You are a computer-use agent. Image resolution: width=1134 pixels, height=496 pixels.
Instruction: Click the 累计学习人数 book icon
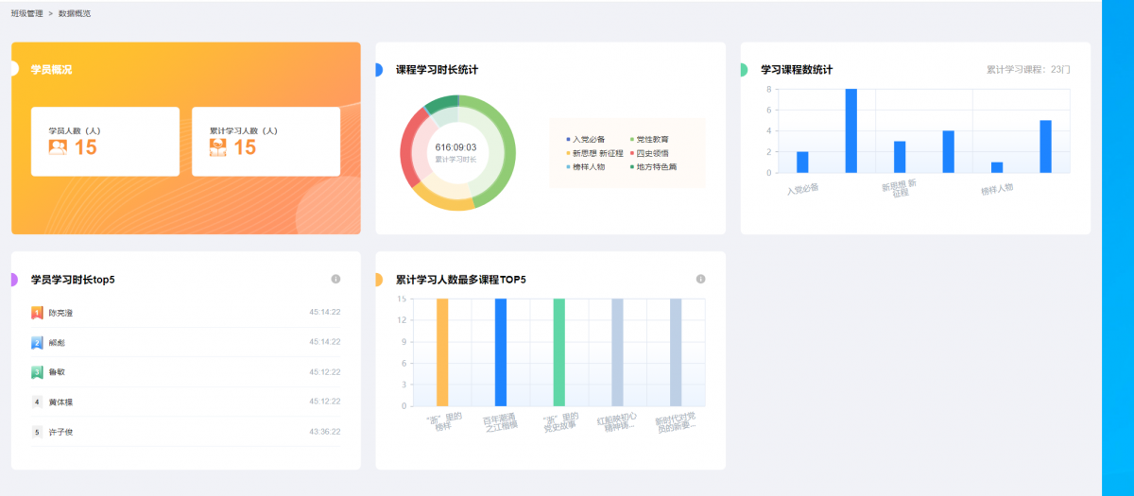coord(218,146)
